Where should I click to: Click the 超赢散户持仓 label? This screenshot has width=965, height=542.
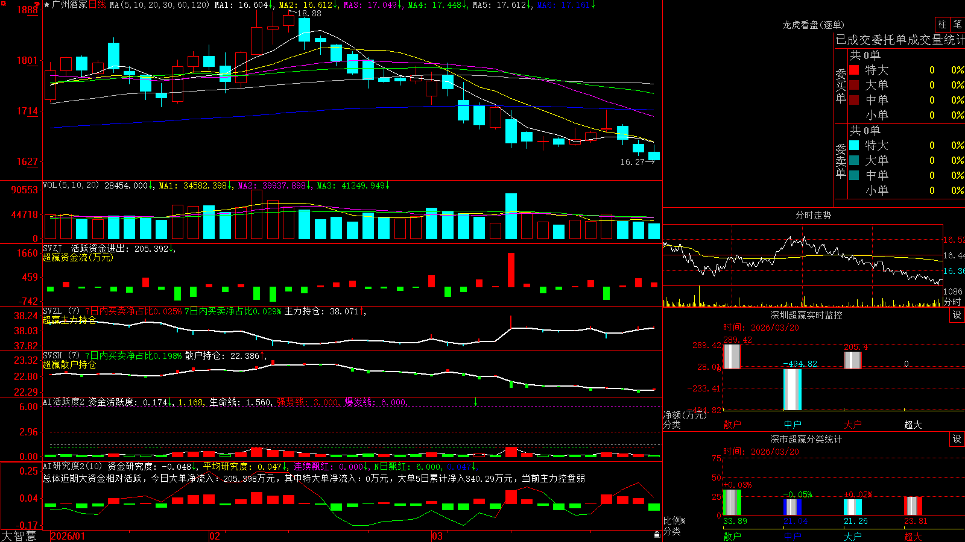69,364
